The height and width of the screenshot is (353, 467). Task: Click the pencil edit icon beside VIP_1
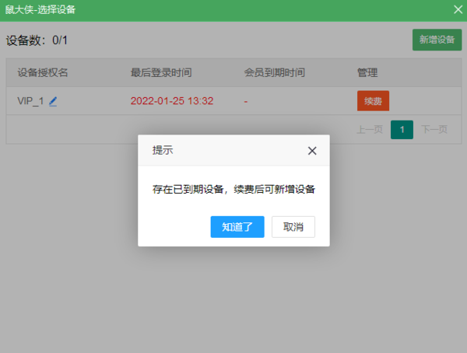53,101
